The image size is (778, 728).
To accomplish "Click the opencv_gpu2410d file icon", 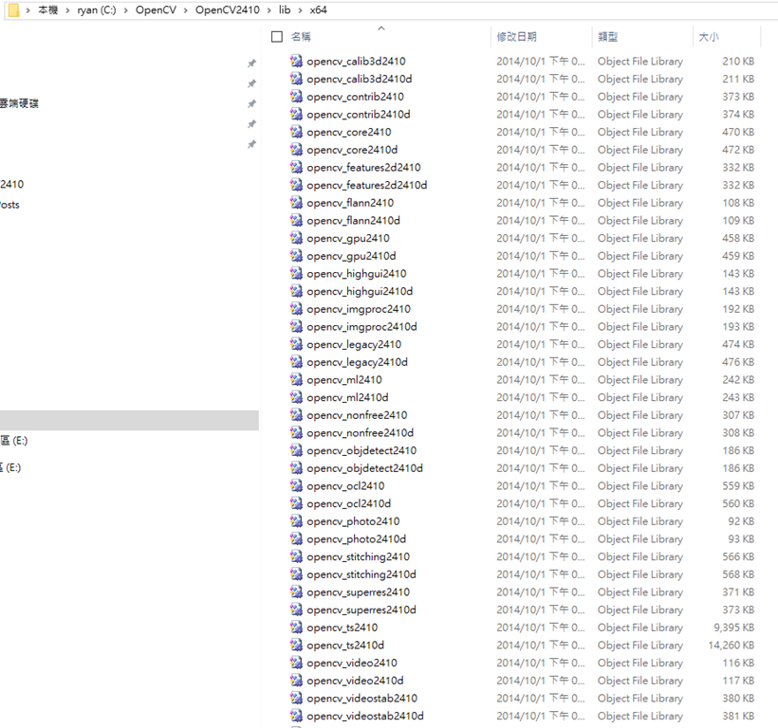I will click(296, 256).
